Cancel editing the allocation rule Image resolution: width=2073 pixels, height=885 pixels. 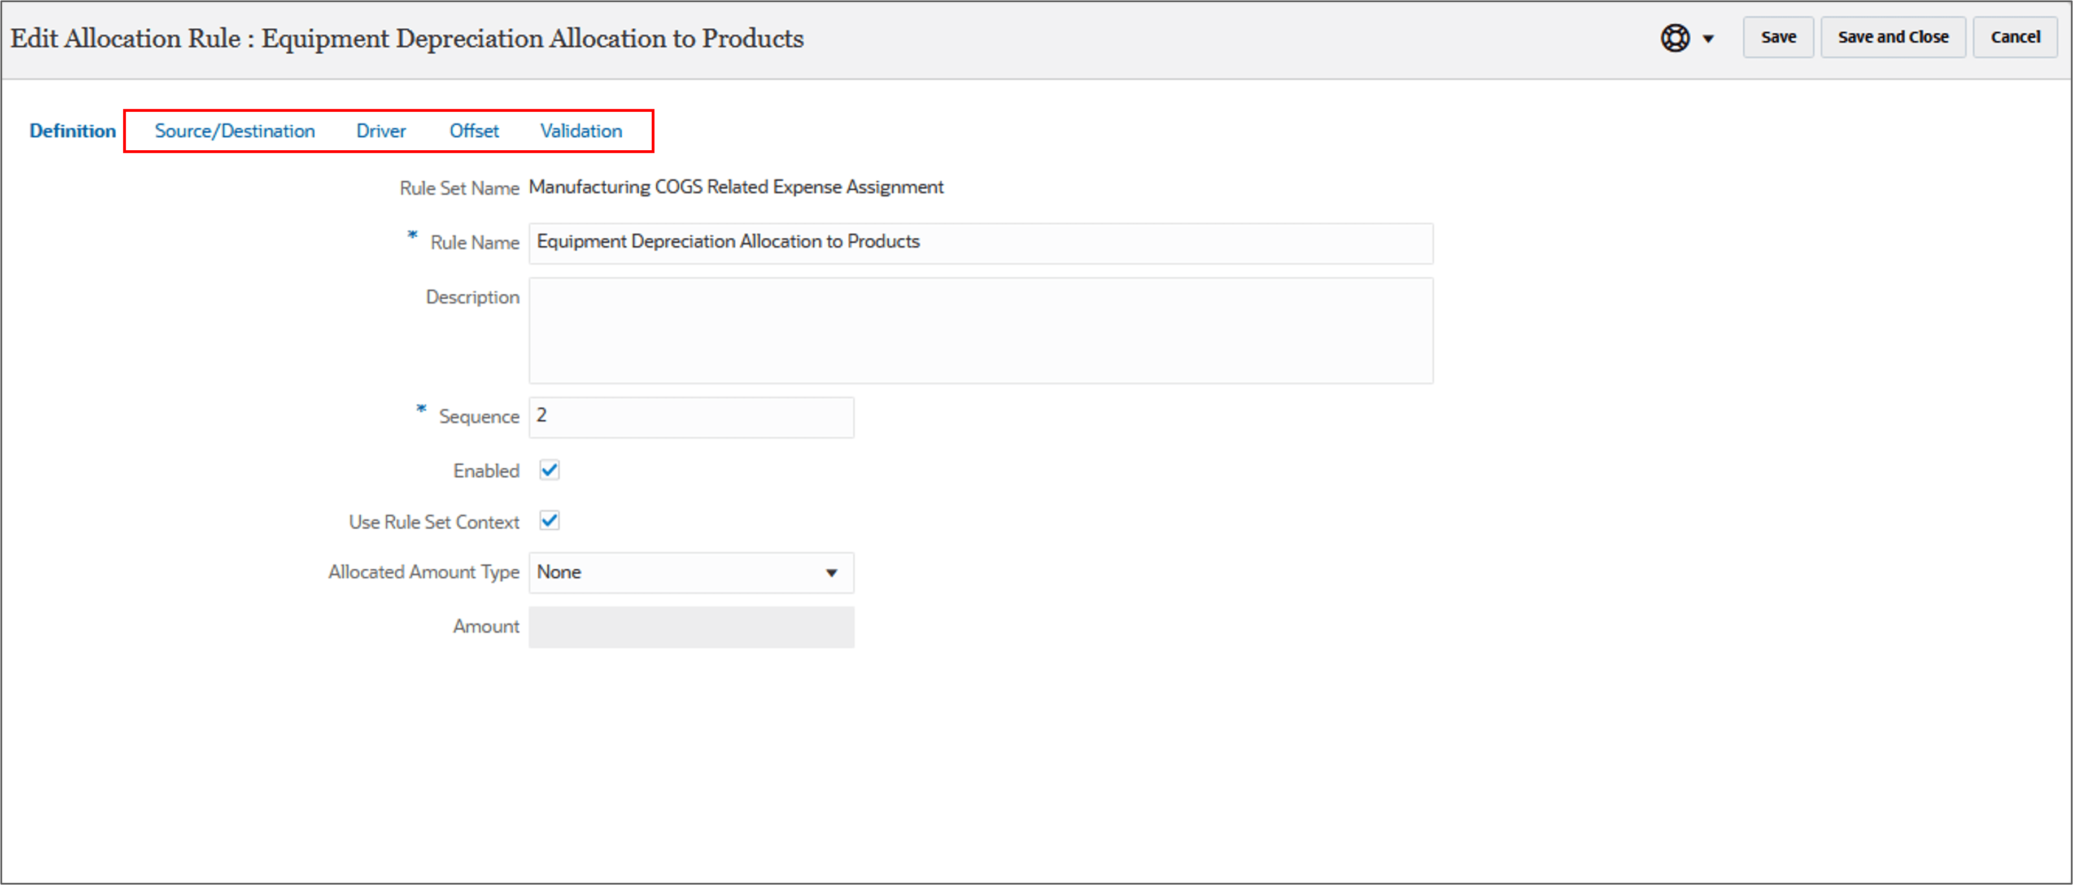click(x=2015, y=37)
